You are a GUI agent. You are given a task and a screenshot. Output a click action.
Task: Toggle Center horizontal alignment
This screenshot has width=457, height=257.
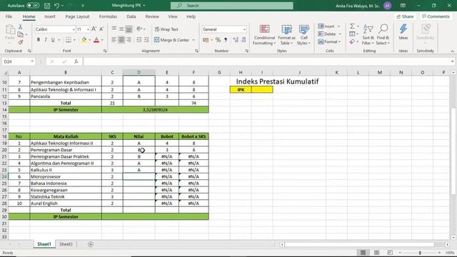click(121, 40)
